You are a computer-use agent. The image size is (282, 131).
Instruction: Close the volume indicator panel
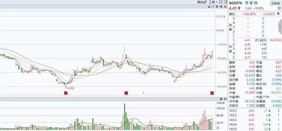pyautogui.click(x=221, y=99)
